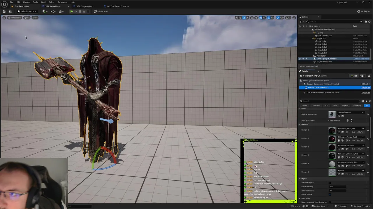Open the content browse icon beside save
The height and width of the screenshot is (209, 373).
point(10,11)
